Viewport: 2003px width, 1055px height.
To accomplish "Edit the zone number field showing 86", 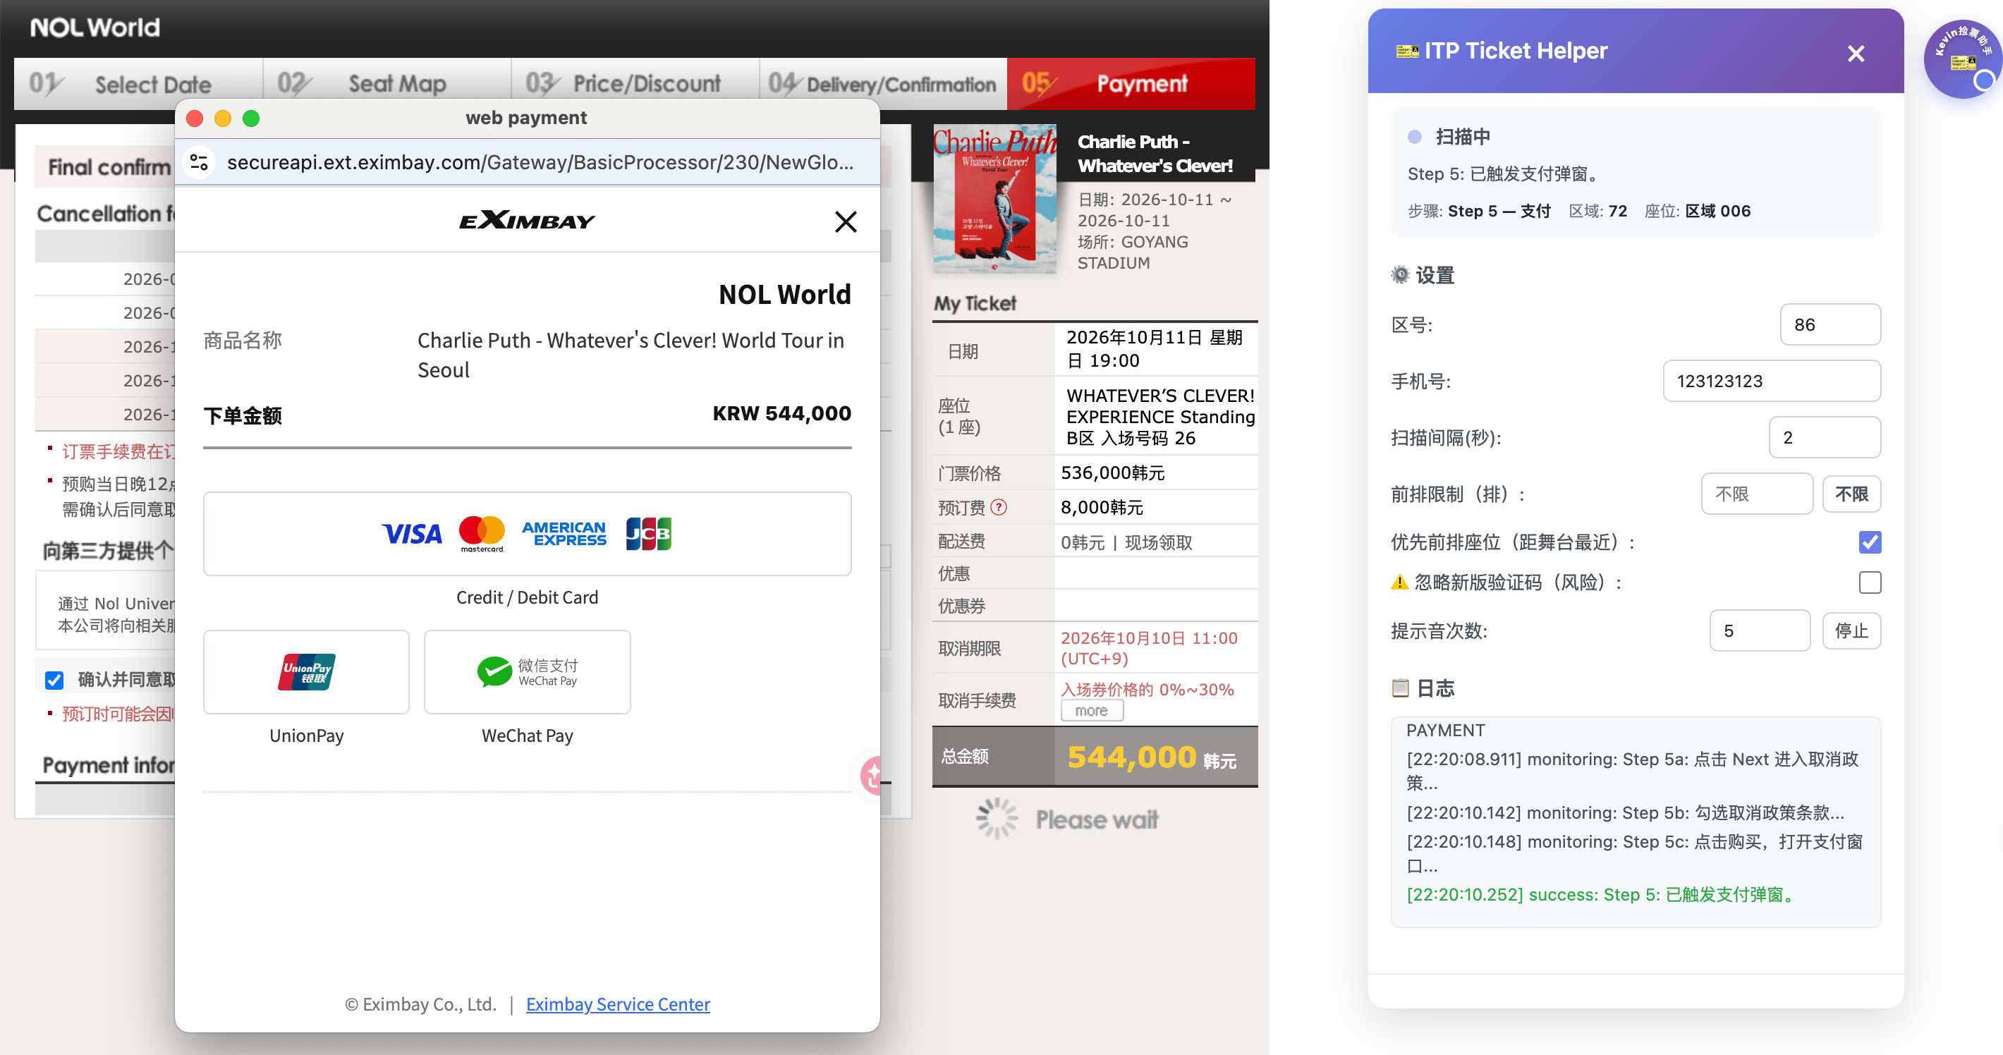I will click(1830, 325).
